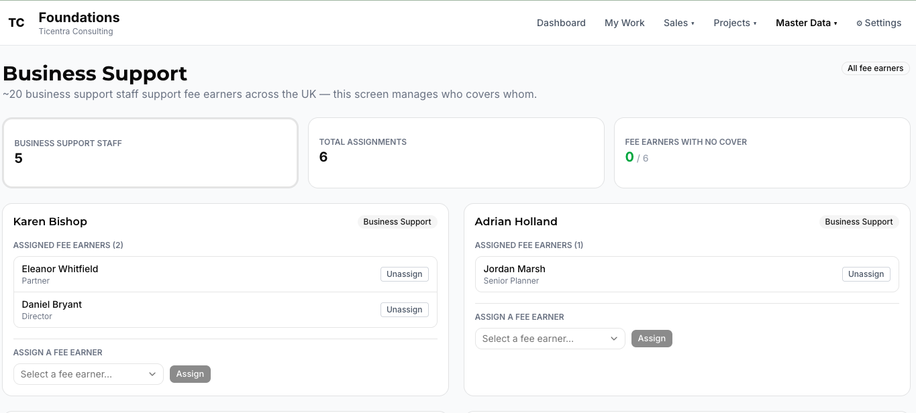This screenshot has width=916, height=413.
Task: Open the Master Data menu
Action: point(807,23)
